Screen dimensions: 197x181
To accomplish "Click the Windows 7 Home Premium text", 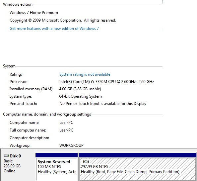I will (x=34, y=13).
